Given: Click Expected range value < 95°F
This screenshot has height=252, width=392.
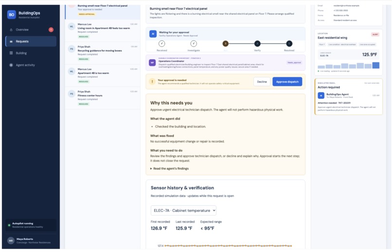Looking at the screenshot, I should coord(207,229).
